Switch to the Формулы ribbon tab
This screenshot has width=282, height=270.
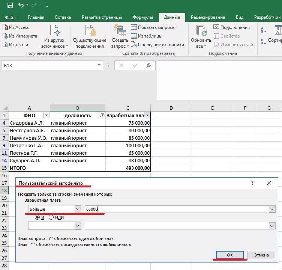(x=142, y=17)
